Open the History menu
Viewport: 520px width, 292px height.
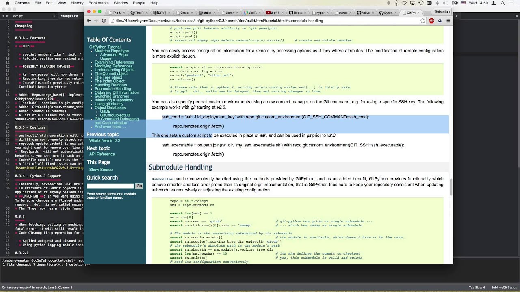77,3
